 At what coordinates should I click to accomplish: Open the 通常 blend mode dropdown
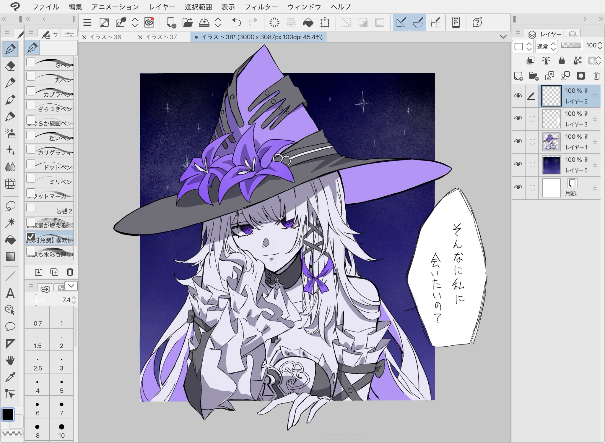point(546,46)
